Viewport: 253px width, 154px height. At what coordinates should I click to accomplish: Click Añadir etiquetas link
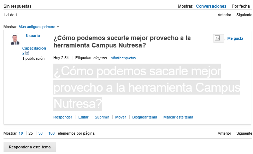pos(123,58)
